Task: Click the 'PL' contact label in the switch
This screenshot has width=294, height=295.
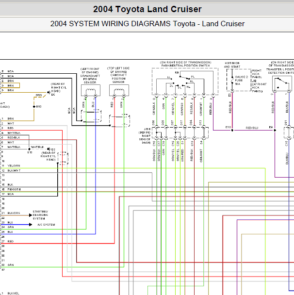Action: click(193, 77)
